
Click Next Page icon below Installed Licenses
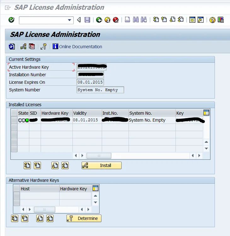pyautogui.click(x=55, y=165)
